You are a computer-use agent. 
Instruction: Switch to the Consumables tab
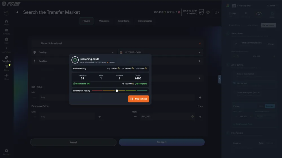(x=145, y=21)
